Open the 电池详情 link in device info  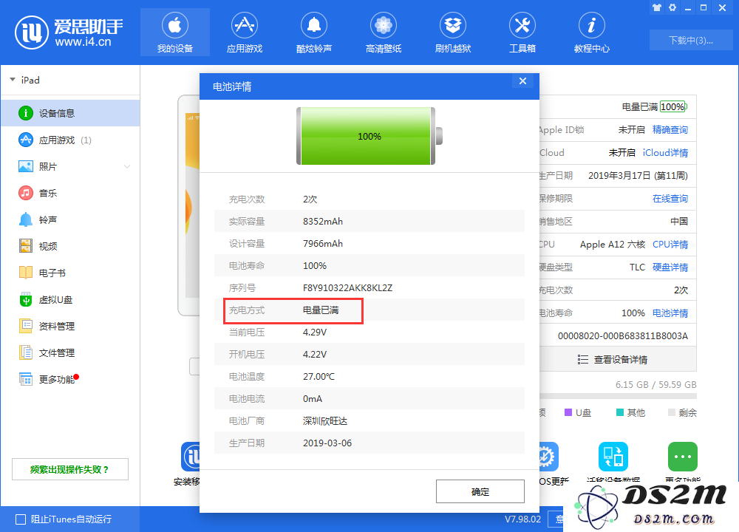(670, 313)
